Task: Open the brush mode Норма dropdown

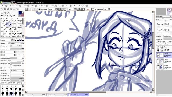Action: point(12,40)
